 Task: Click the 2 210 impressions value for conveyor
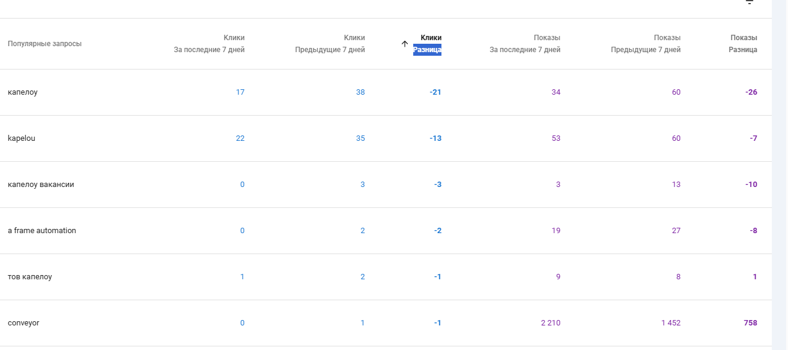click(550, 323)
